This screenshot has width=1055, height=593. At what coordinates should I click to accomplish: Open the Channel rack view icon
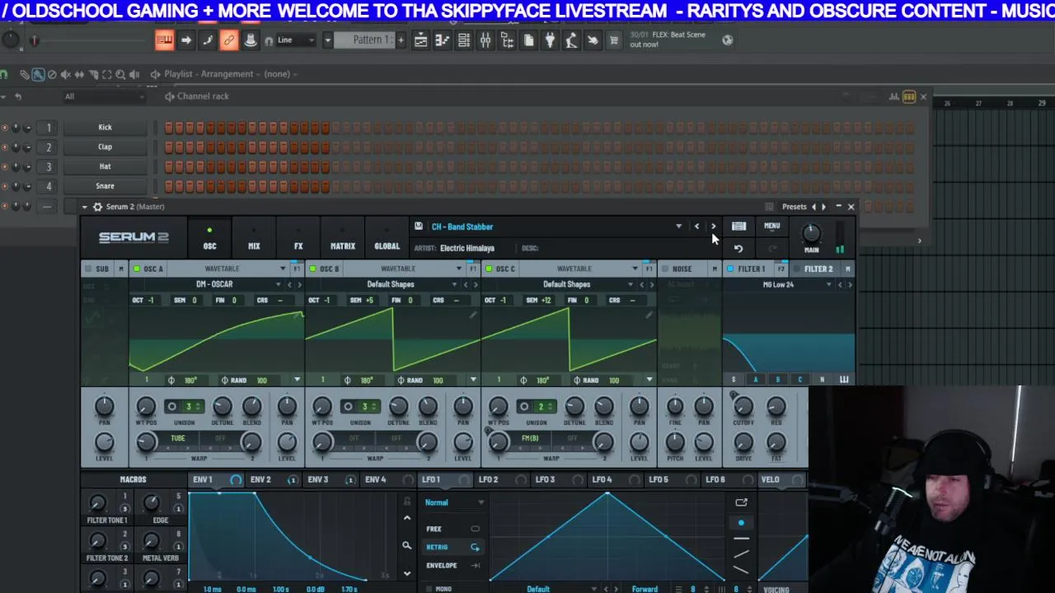463,40
